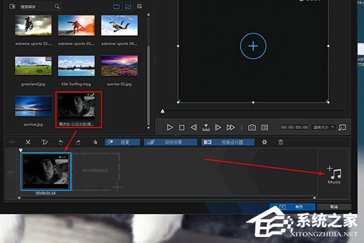Select the sunrise.jpg blue sky thumbnail
The height and width of the screenshot is (243, 364).
click(x=33, y=106)
